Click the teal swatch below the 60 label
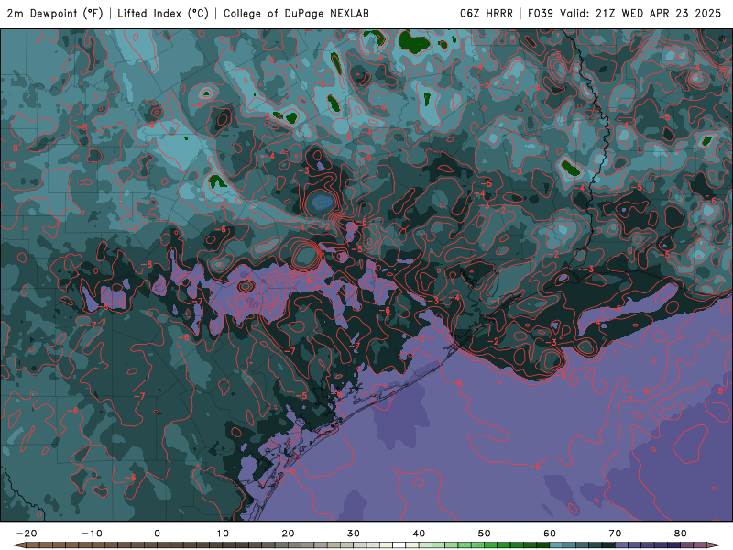The width and height of the screenshot is (733, 550). pos(556,545)
